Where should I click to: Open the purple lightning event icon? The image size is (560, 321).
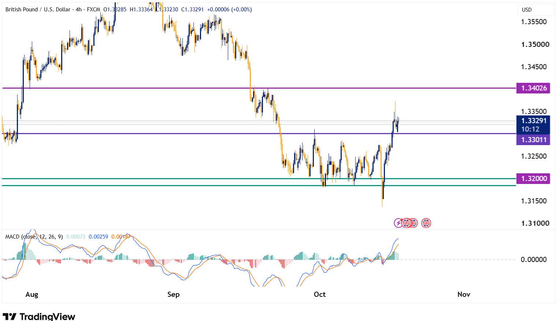[398, 223]
